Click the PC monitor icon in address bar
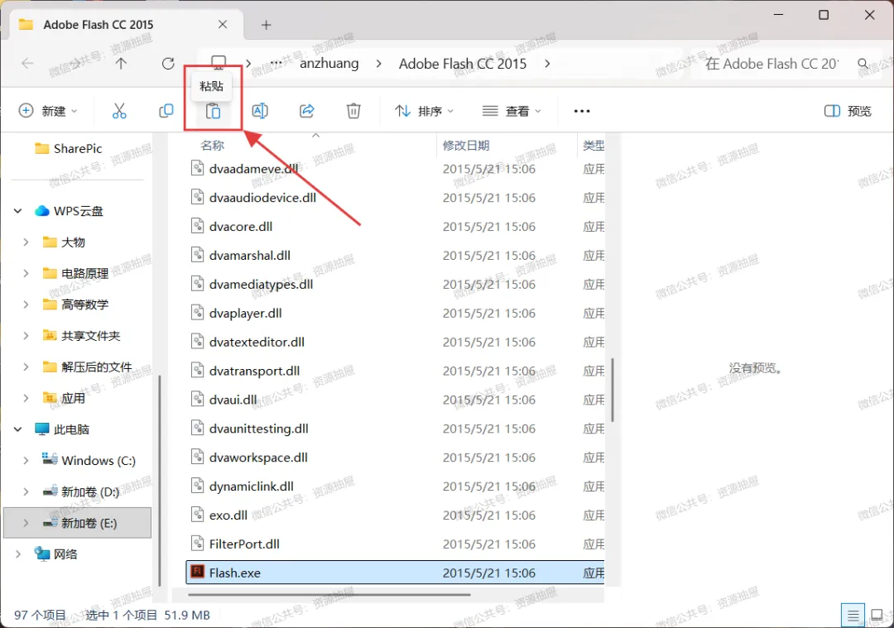894x628 pixels. coord(219,61)
